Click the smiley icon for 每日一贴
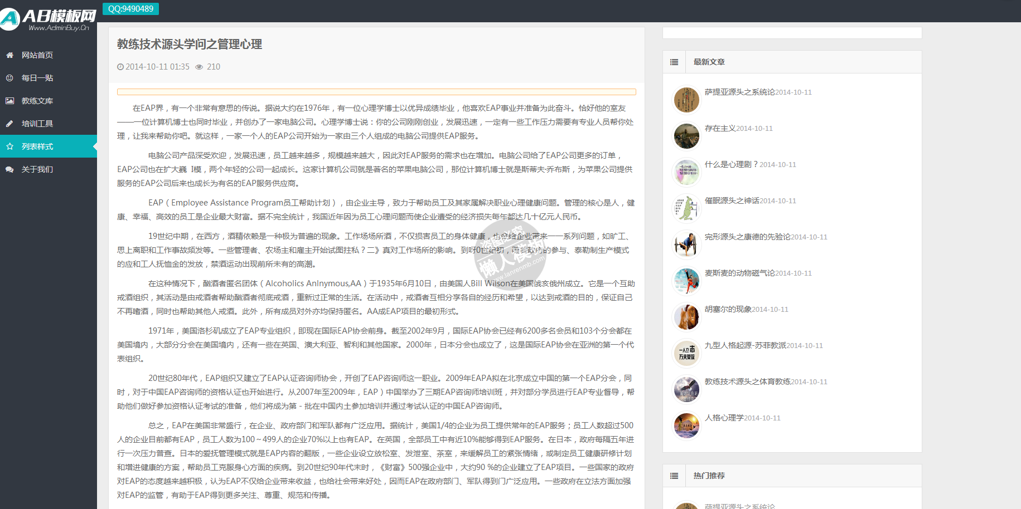Image resolution: width=1021 pixels, height=509 pixels. coord(9,78)
